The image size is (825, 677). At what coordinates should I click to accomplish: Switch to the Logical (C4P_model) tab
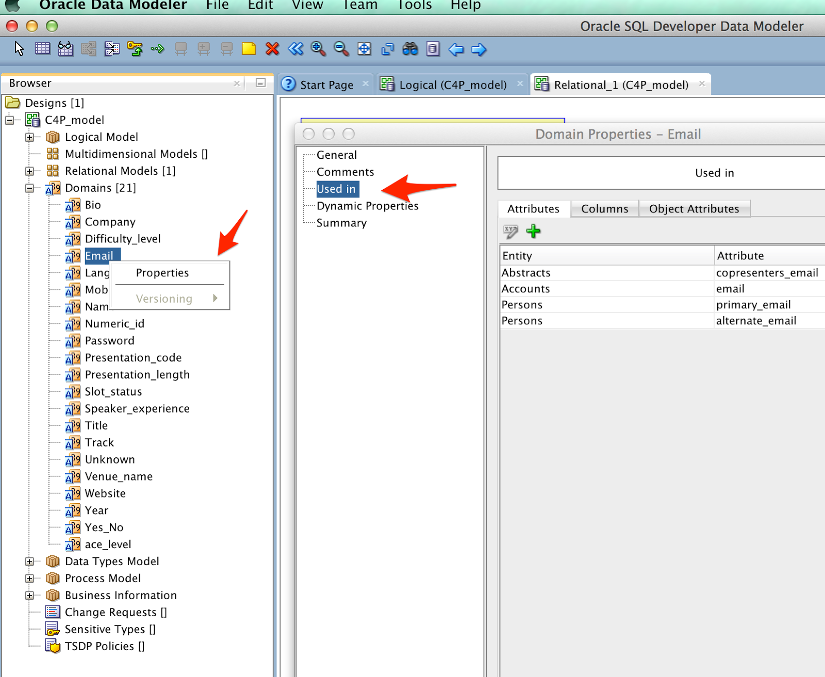click(453, 85)
